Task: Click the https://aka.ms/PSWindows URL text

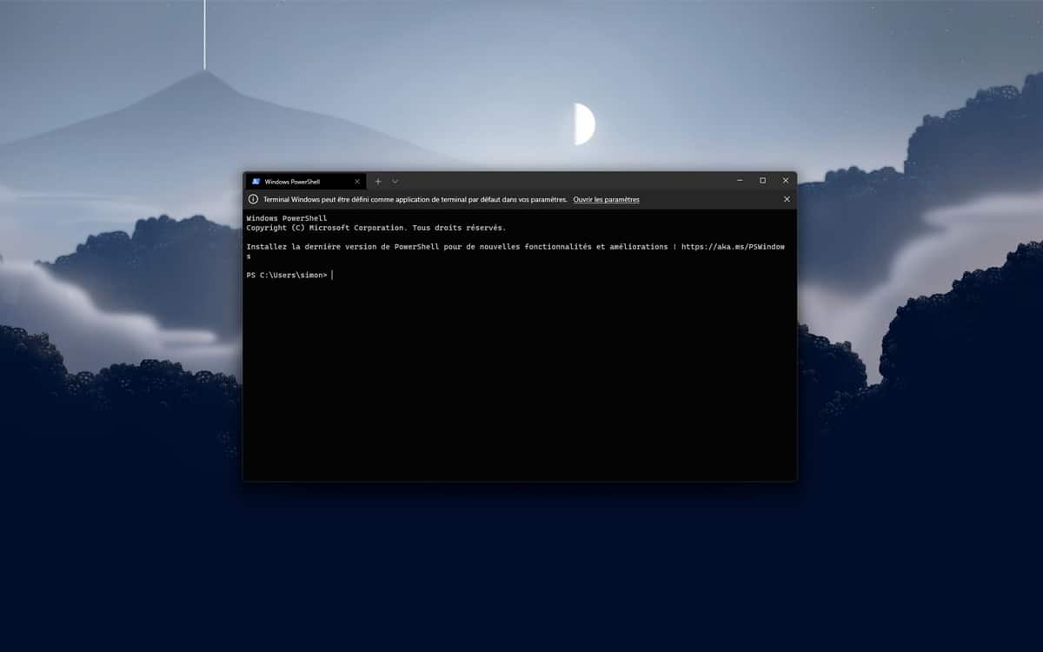Action: pos(733,247)
